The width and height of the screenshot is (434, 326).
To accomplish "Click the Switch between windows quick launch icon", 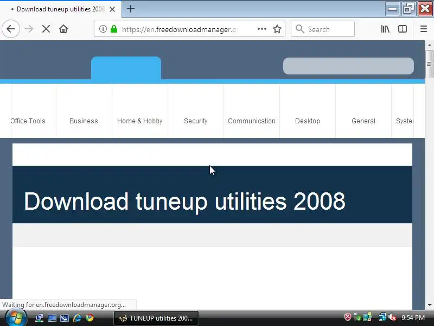I will click(65, 318).
